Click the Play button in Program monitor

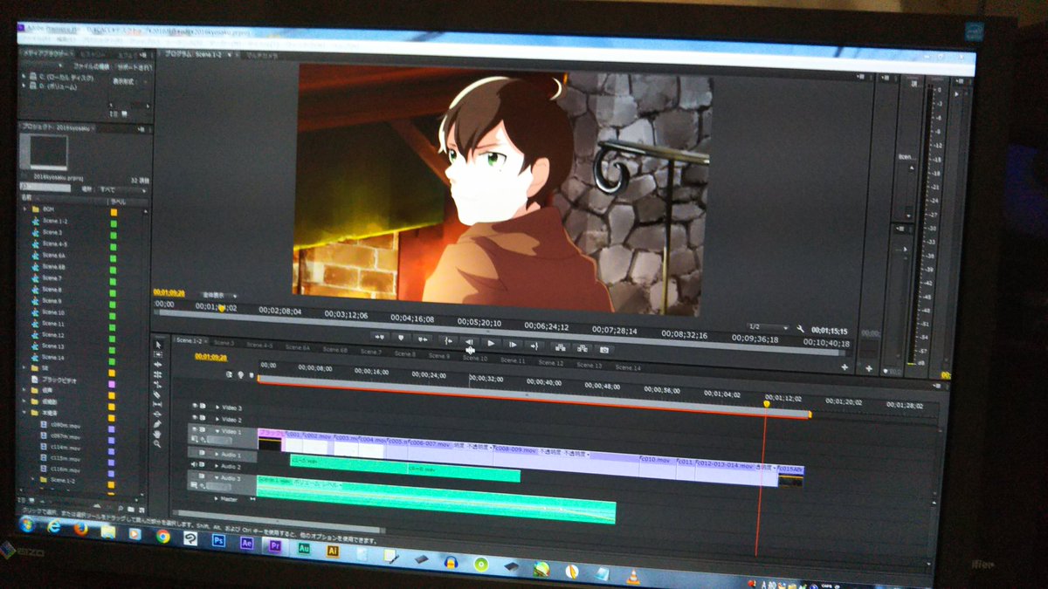(x=491, y=343)
